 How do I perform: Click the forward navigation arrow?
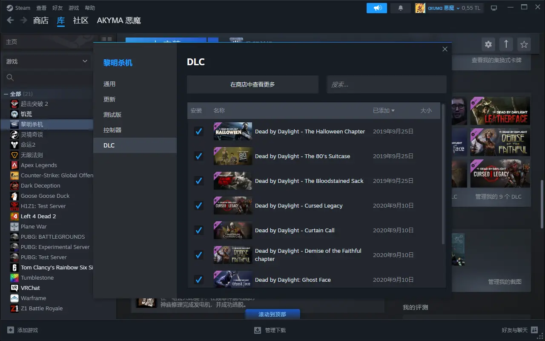click(23, 20)
